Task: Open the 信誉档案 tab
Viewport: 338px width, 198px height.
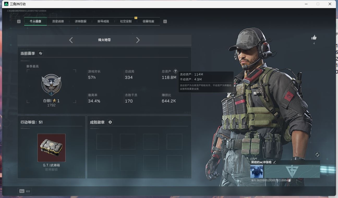Action: click(x=148, y=21)
